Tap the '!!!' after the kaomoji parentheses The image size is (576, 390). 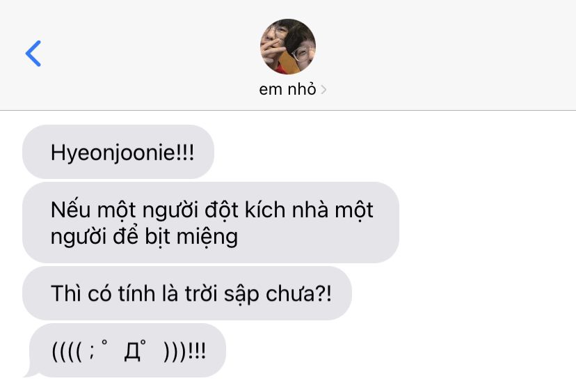click(197, 352)
